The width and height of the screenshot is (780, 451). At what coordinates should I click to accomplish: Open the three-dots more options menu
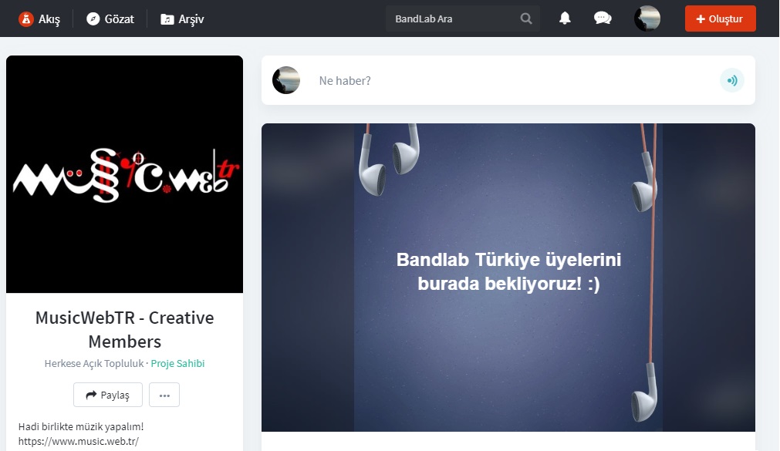(x=164, y=395)
